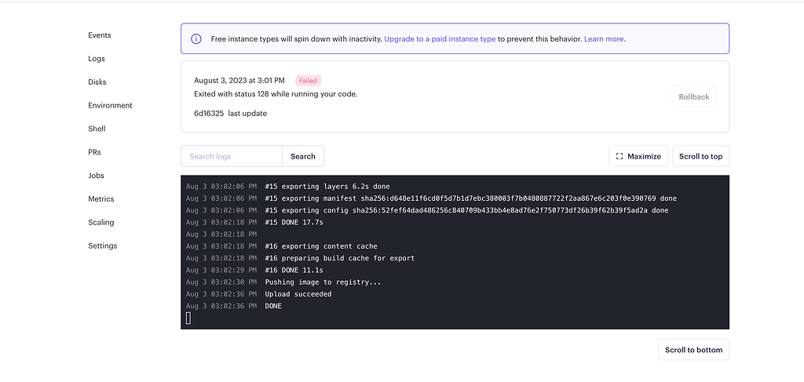Click the 6d16325 commit hash
The height and width of the screenshot is (382, 804).
point(209,114)
